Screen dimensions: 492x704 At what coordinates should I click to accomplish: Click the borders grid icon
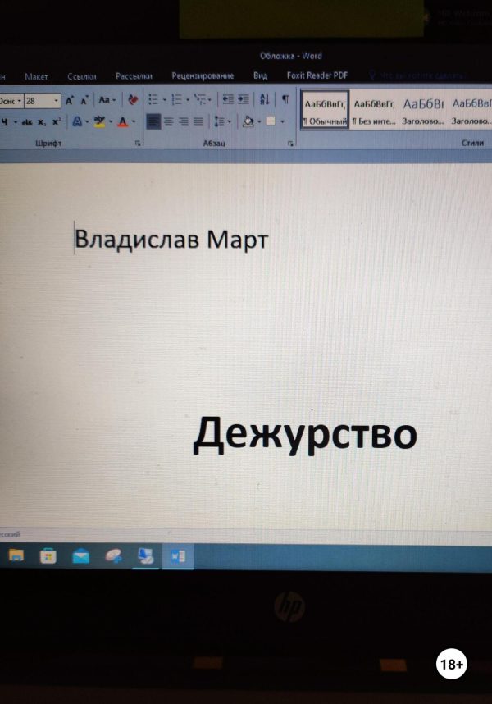(271, 121)
